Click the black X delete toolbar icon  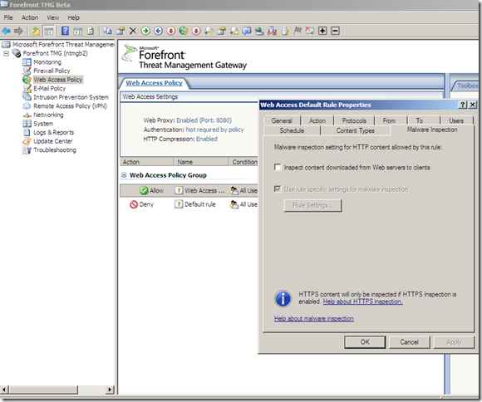[x=133, y=31]
